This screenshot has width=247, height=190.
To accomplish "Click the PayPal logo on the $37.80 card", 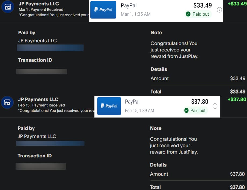I will tap(109, 106).
